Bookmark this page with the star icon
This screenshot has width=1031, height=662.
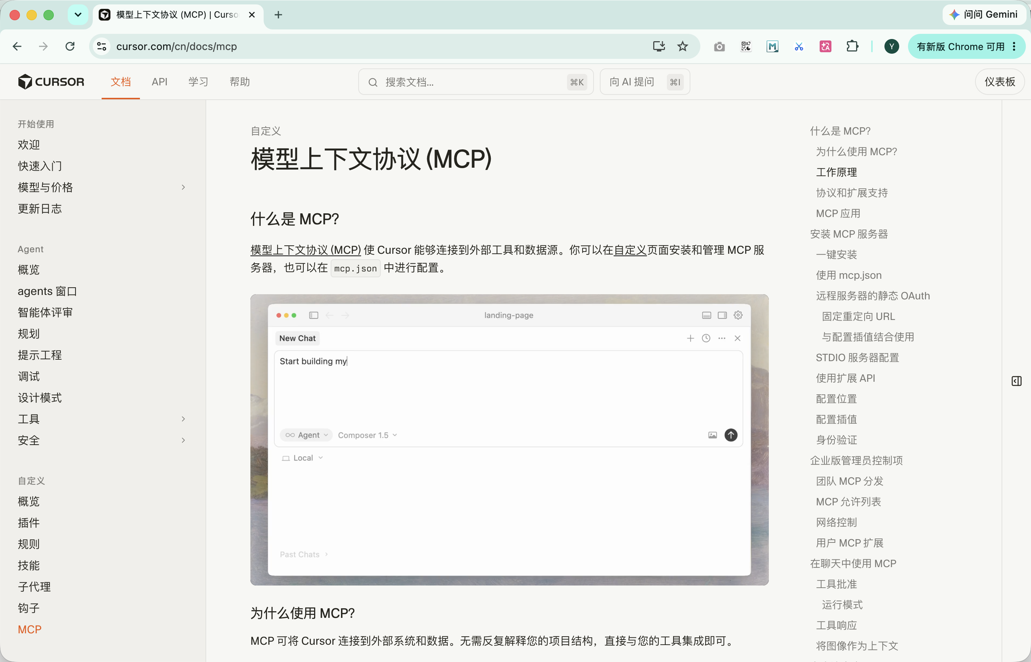tap(682, 46)
